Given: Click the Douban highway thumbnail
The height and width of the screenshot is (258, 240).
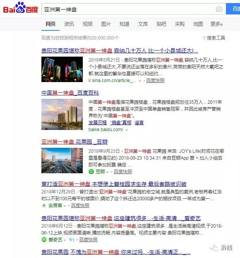Looking at the screenshot, I should tap(62, 160).
